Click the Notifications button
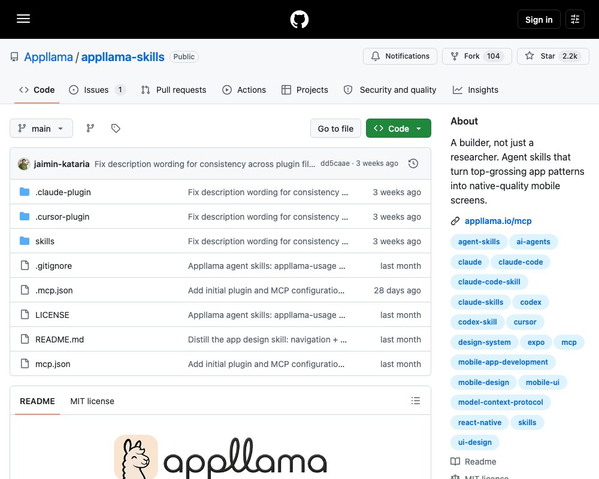This screenshot has width=599, height=479. (400, 56)
